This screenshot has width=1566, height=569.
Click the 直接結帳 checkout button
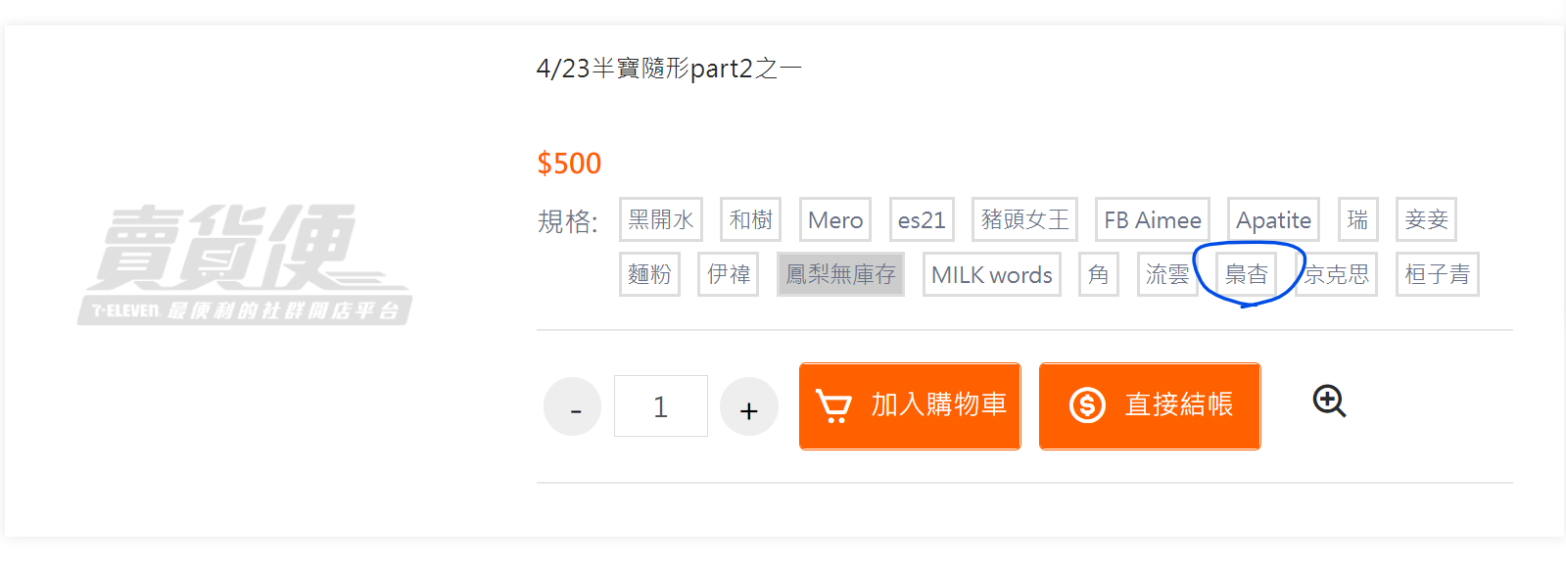click(1150, 406)
